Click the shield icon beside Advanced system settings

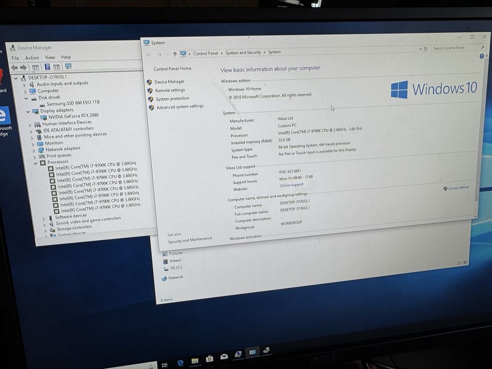[x=151, y=108]
